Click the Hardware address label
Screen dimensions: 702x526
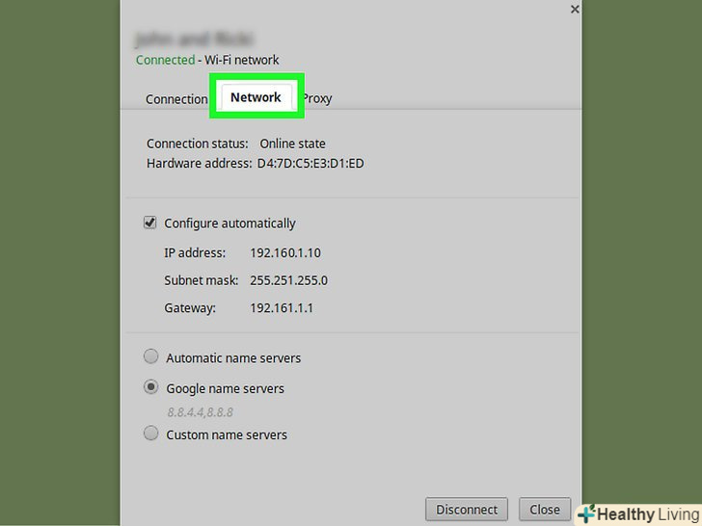(200, 163)
